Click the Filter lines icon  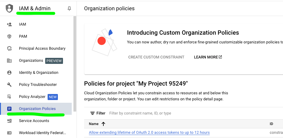click(93, 113)
